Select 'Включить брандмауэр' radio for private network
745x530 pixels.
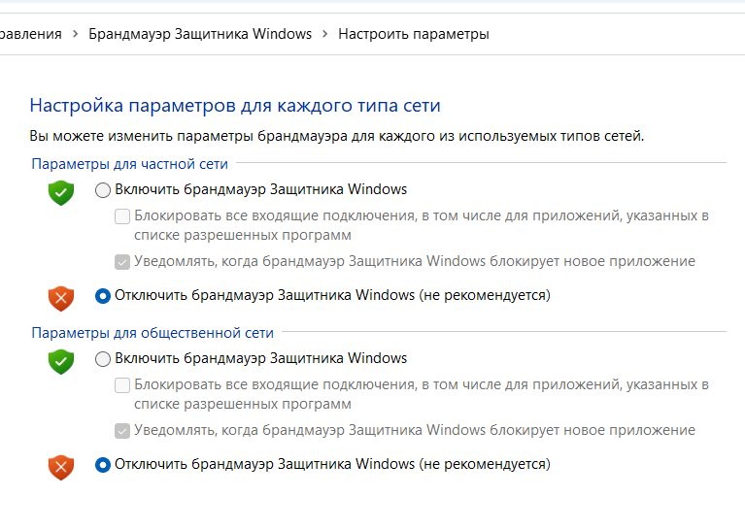tap(103, 190)
